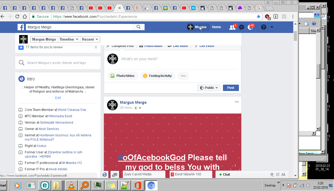Open the post author Margus Meigo link
The width and height of the screenshot is (334, 191).
click(x=133, y=102)
